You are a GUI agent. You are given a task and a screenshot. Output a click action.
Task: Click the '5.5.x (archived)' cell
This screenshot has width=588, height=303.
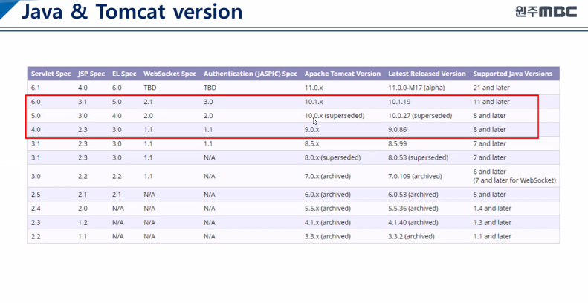coord(327,208)
